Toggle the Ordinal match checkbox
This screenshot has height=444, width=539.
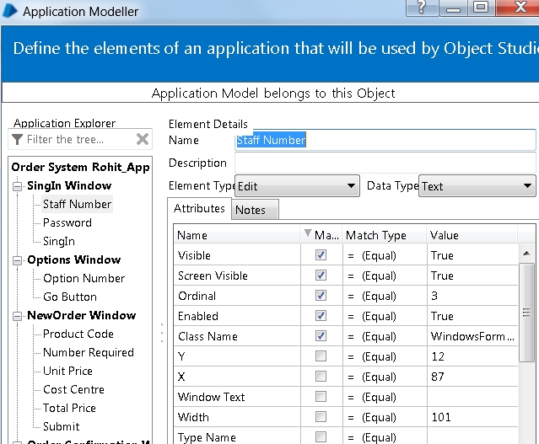[x=320, y=296]
